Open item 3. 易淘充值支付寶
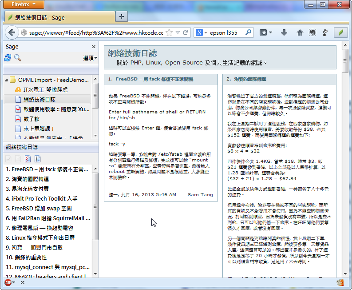This screenshot has height=290, width=352. pos(28,189)
